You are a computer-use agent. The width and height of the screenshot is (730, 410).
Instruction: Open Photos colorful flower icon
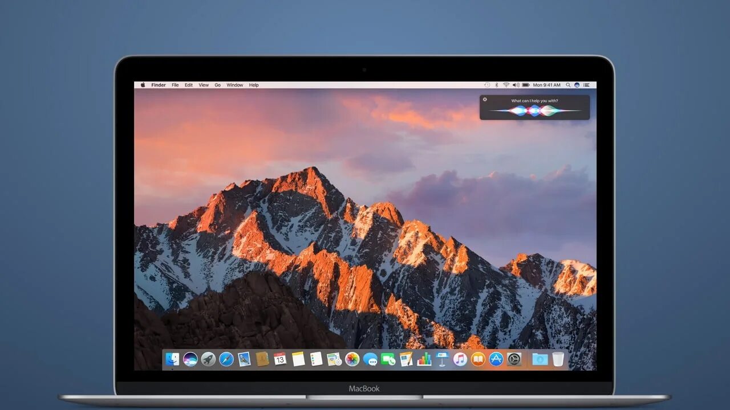click(352, 359)
